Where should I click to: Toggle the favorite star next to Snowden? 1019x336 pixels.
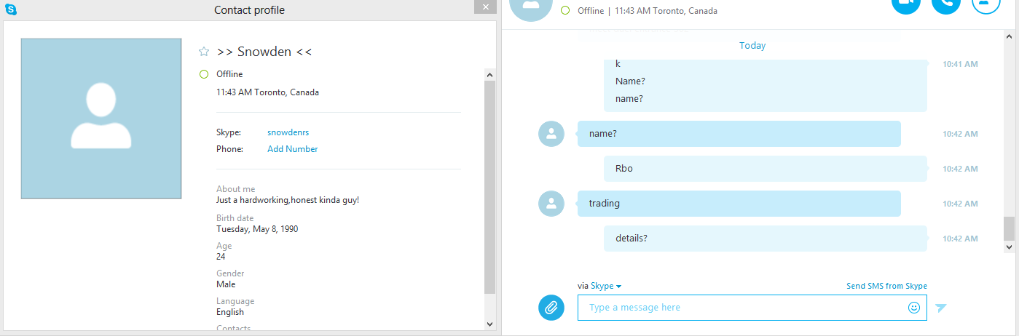pyautogui.click(x=204, y=52)
